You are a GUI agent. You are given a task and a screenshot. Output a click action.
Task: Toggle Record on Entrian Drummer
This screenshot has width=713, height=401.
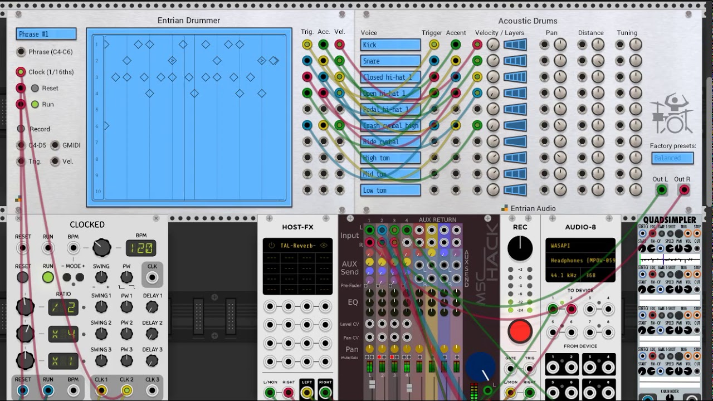pyautogui.click(x=21, y=129)
